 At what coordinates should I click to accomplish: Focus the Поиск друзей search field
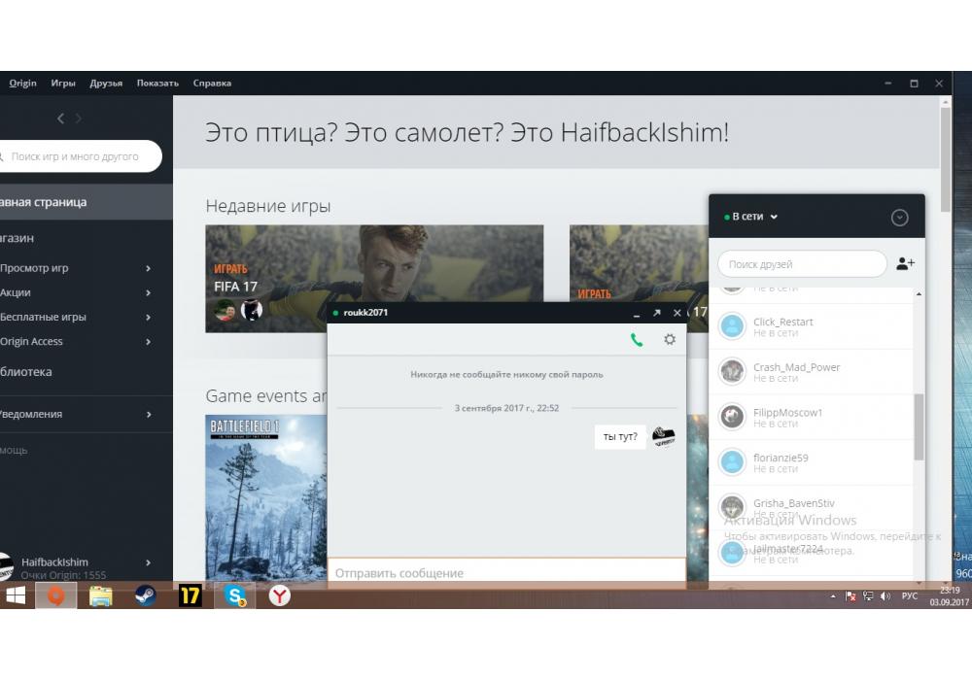(x=802, y=264)
